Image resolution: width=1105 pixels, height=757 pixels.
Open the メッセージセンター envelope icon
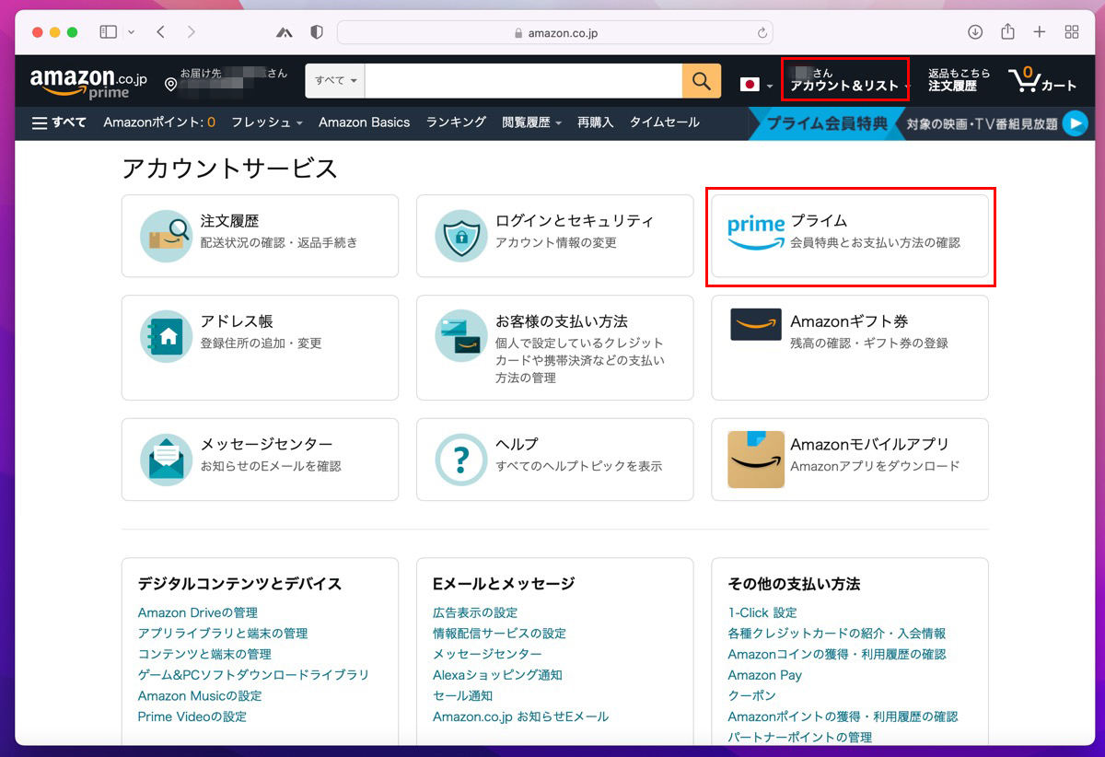[x=167, y=460]
